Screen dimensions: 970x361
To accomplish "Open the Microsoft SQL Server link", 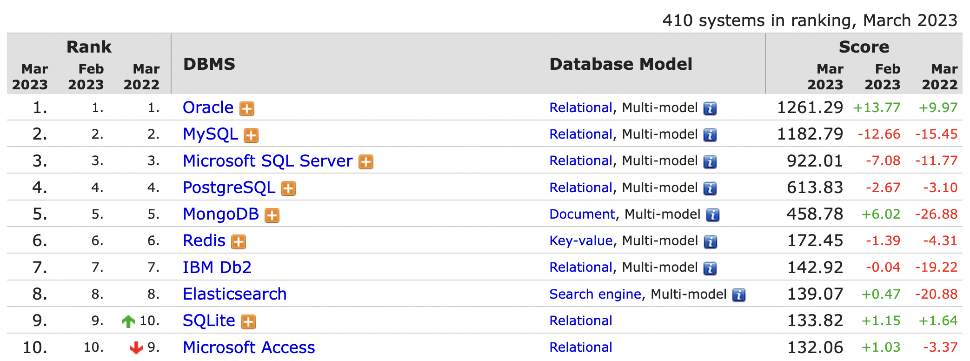I will [x=267, y=160].
